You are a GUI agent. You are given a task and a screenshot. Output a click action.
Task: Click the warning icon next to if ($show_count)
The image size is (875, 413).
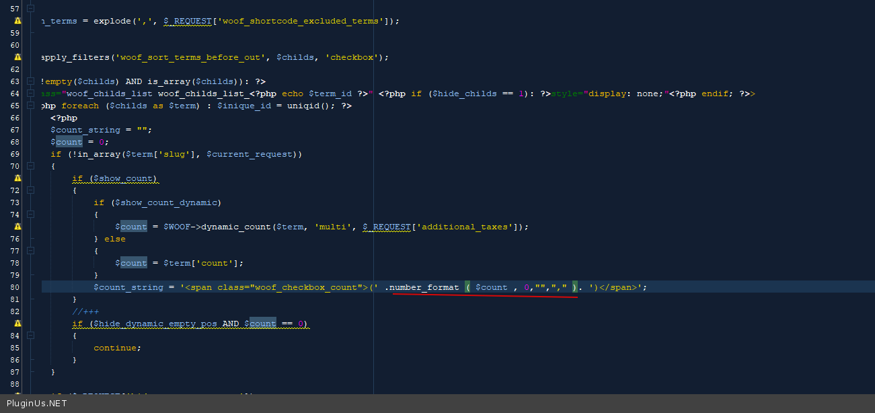tap(17, 178)
